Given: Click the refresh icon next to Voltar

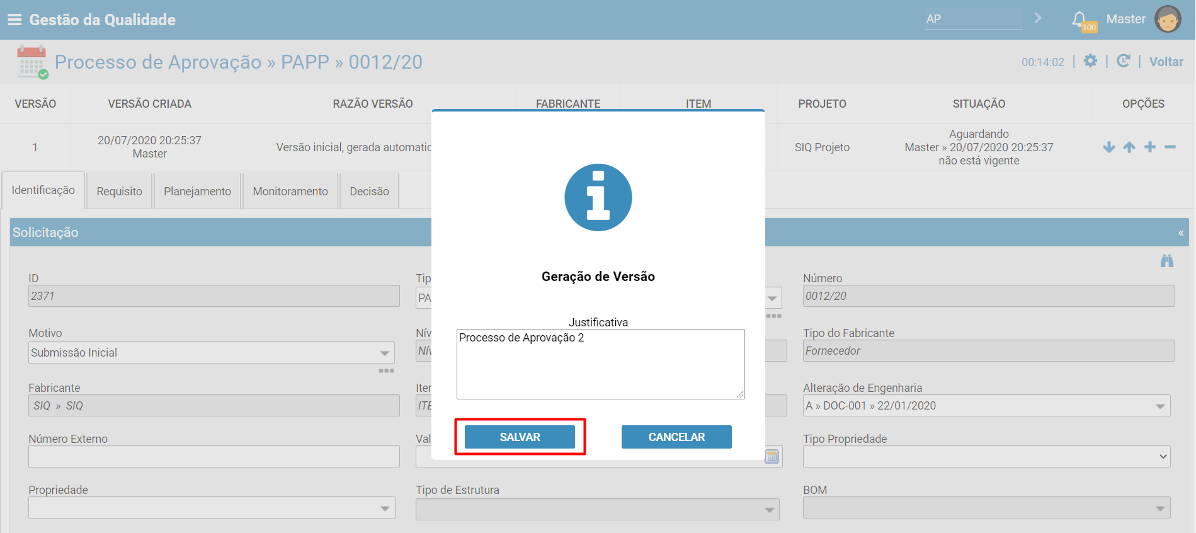Looking at the screenshot, I should [x=1123, y=61].
